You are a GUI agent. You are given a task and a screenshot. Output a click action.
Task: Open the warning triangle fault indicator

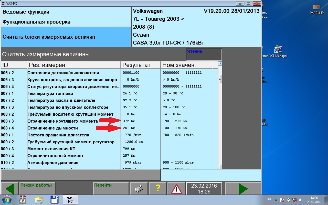[x=176, y=189]
